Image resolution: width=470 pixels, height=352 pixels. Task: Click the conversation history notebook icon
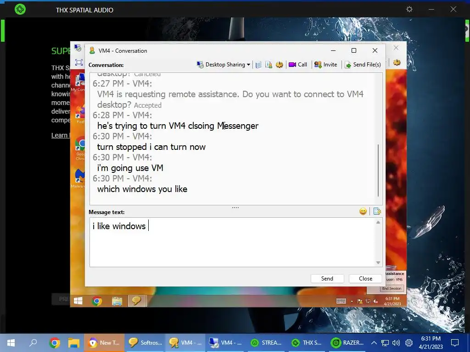(258, 65)
